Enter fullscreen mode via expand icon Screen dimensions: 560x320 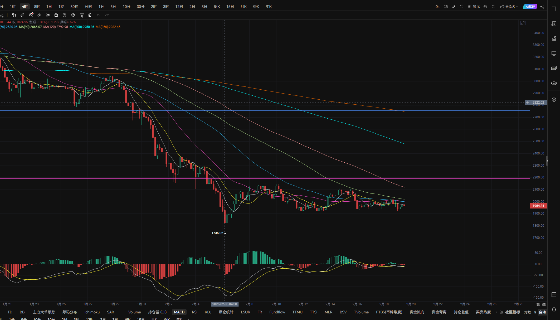493,7
